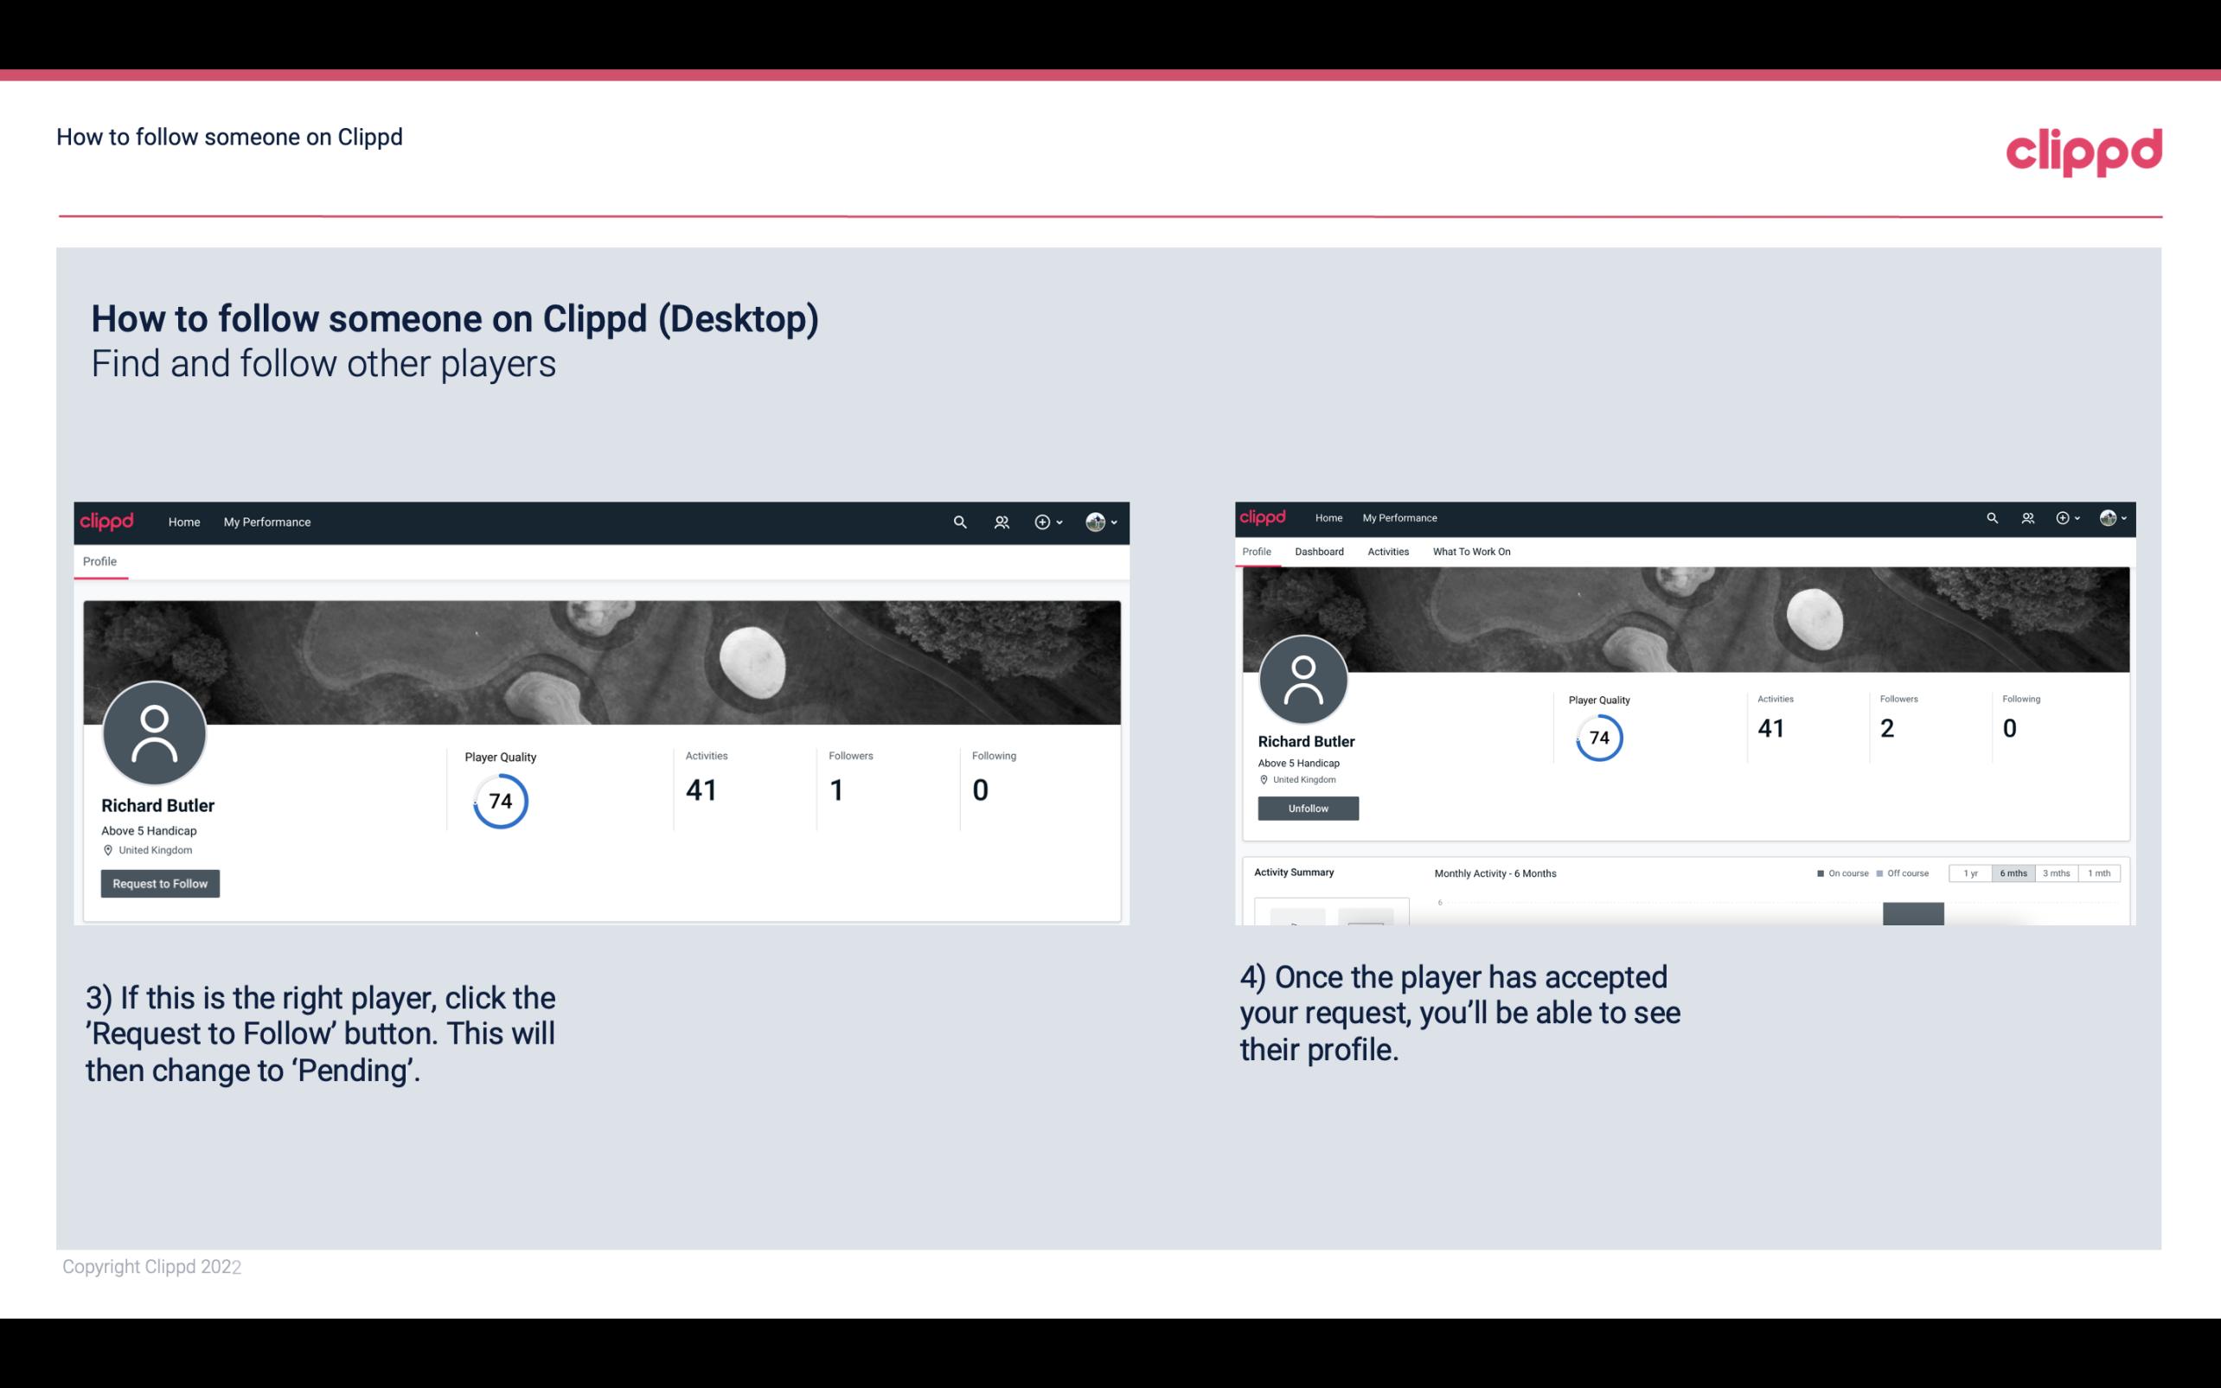This screenshot has width=2221, height=1388.
Task: Click the search icon in the navbar
Action: pyautogui.click(x=957, y=521)
